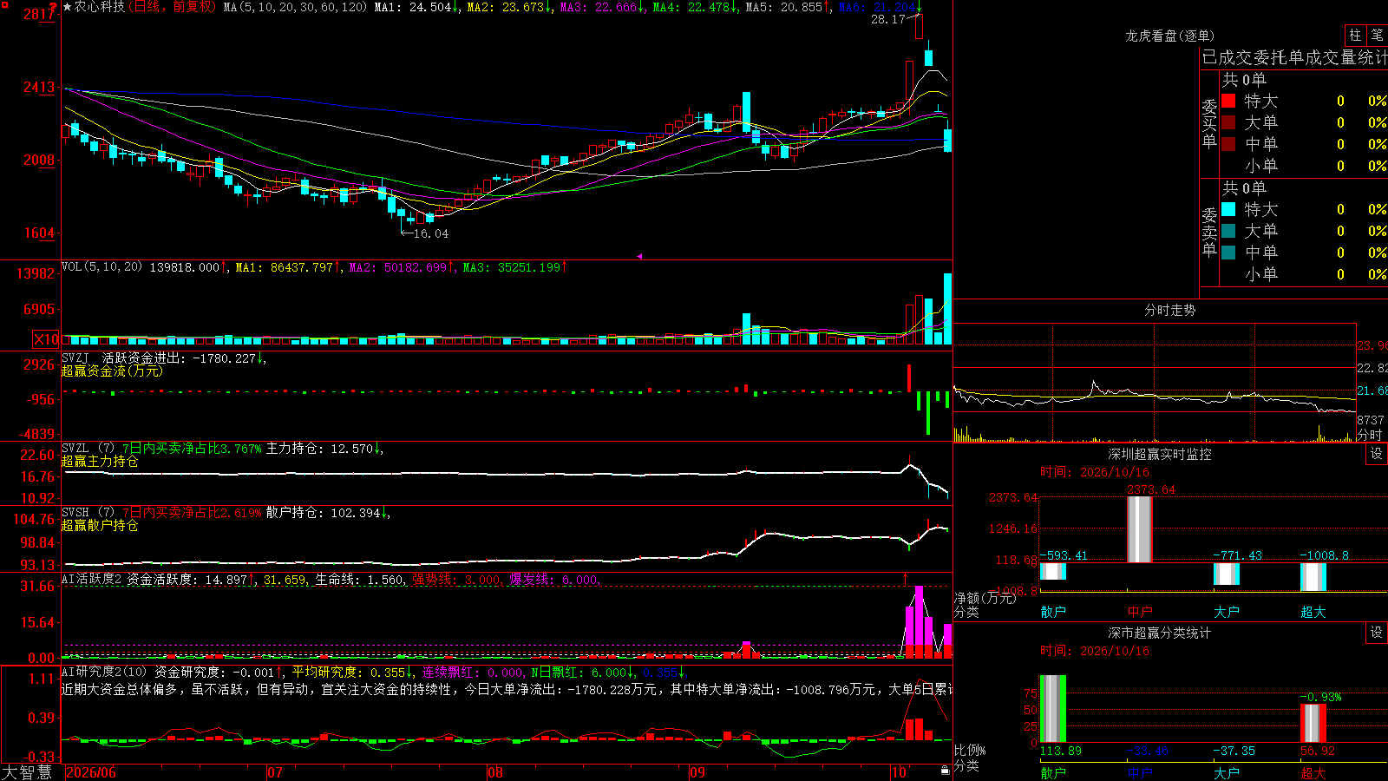Click the 2373.64 中户 bar in 实时监控
This screenshot has height=781, width=1388.
(1140, 529)
